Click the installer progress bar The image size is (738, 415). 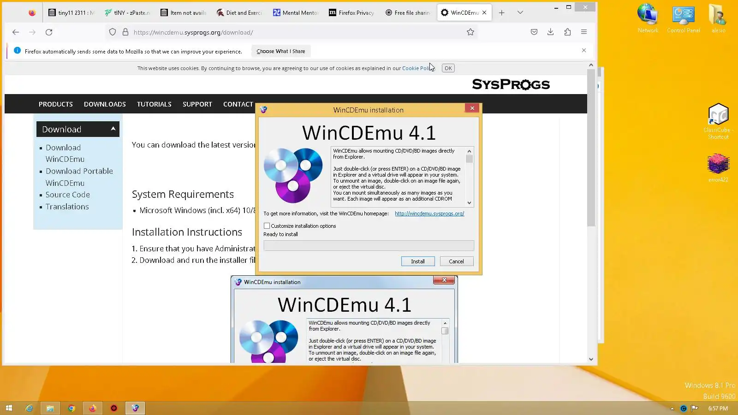(369, 246)
